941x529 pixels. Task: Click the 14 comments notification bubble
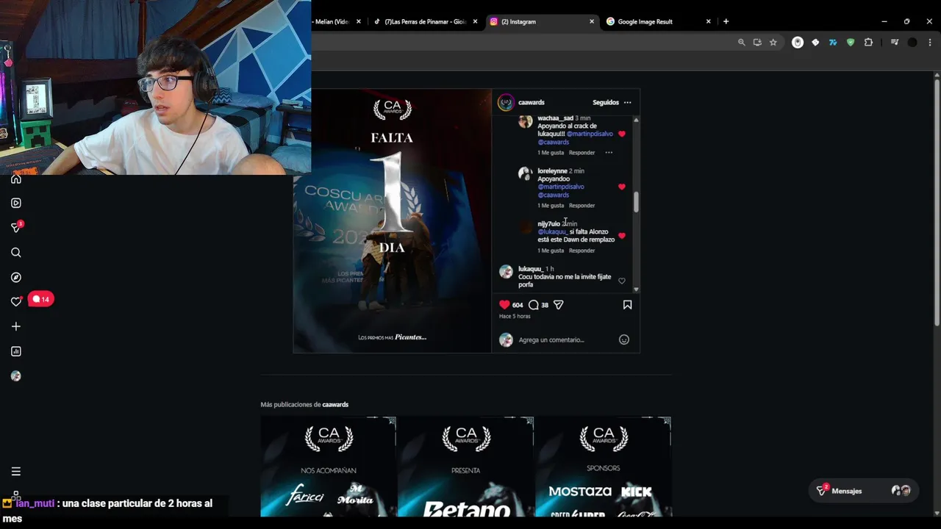click(x=41, y=299)
